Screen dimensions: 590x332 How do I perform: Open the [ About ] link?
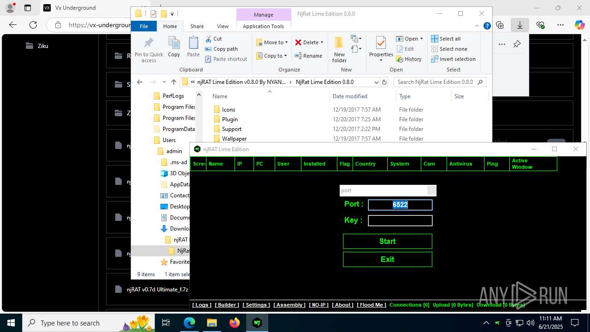343,305
